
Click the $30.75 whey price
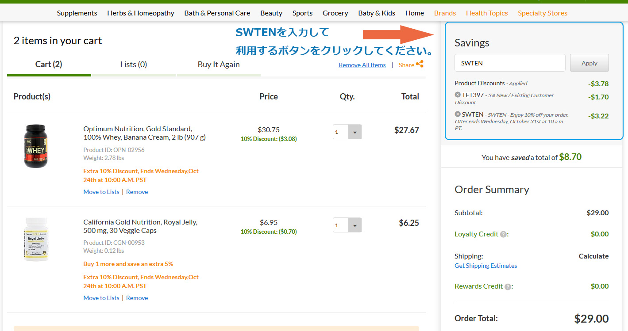269,130
